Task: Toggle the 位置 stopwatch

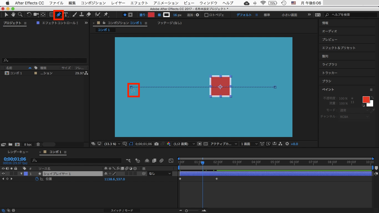Action: (37, 179)
